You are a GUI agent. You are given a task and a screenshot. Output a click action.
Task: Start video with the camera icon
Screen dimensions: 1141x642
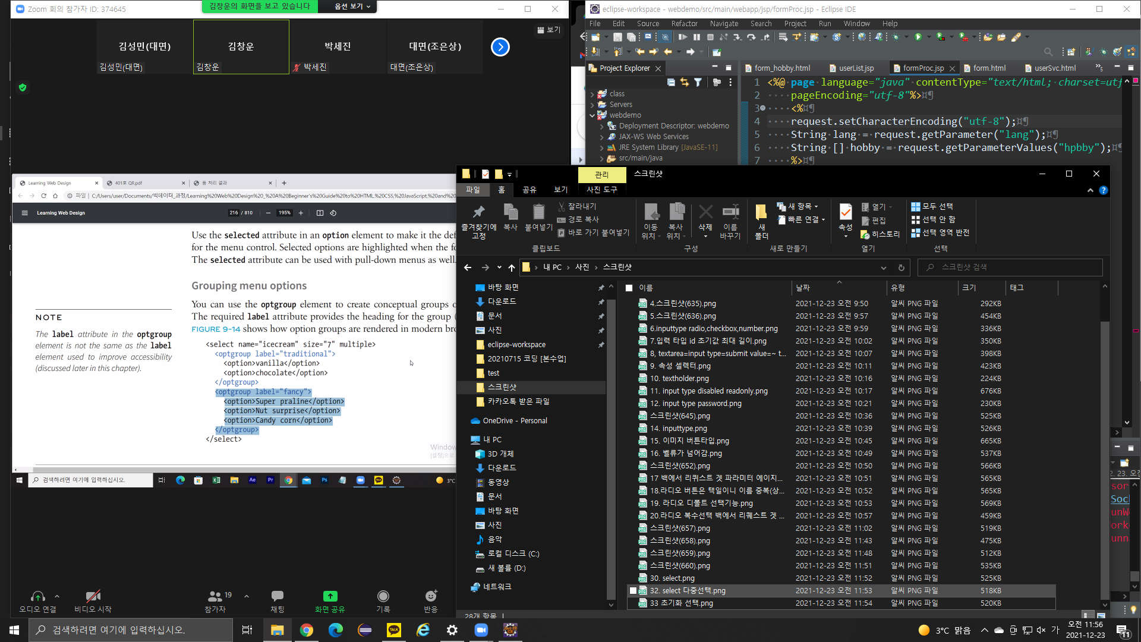[93, 596]
